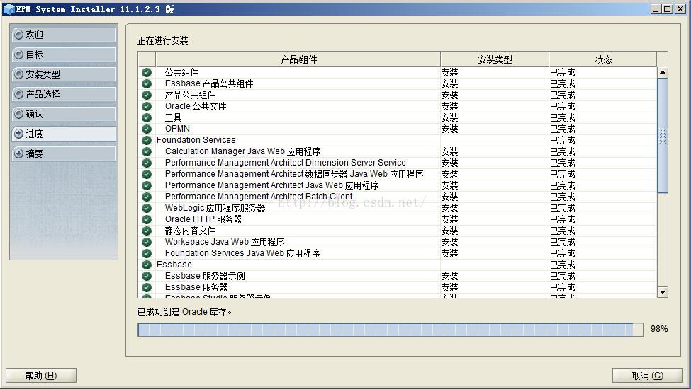Select the 摘要 step in sidebar
The height and width of the screenshot is (389, 691).
click(x=64, y=153)
